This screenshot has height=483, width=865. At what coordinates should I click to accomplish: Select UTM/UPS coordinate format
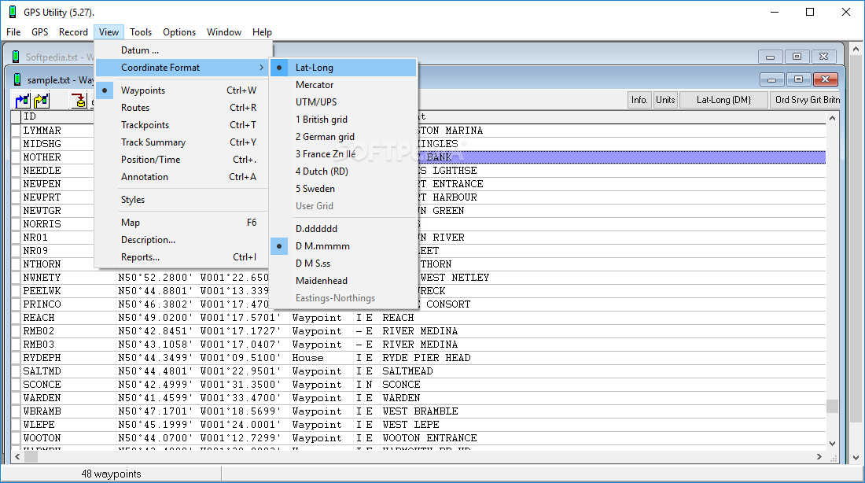tap(343, 102)
